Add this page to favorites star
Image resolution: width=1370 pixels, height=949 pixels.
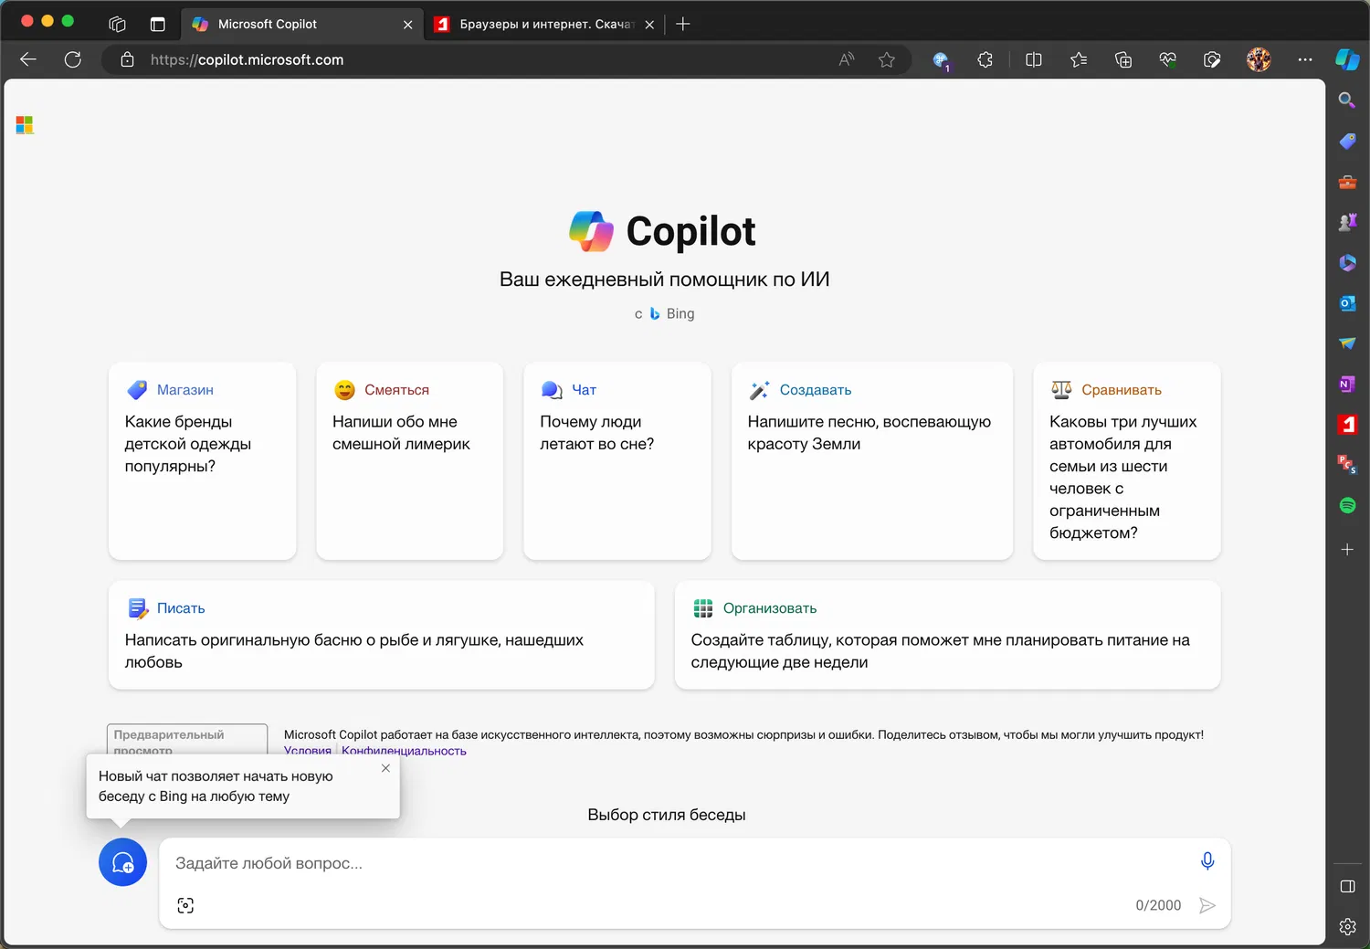click(886, 60)
